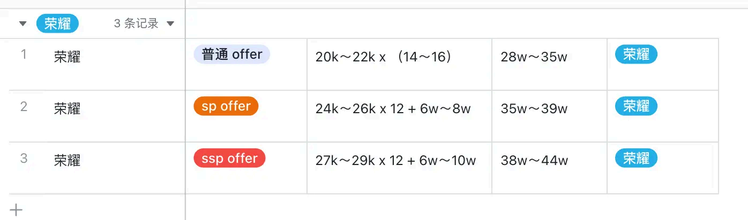Select the red ssp offer tag
Screen dimensions: 748x220
[229, 159]
